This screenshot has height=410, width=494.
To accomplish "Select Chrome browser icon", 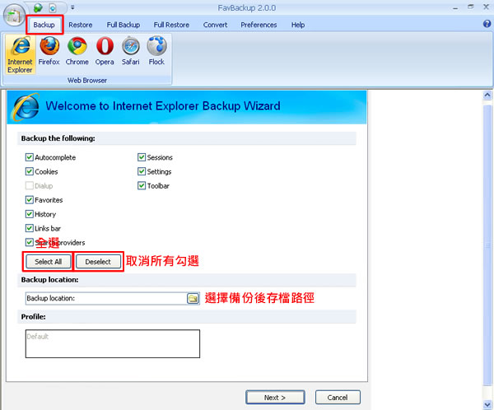I will click(77, 51).
